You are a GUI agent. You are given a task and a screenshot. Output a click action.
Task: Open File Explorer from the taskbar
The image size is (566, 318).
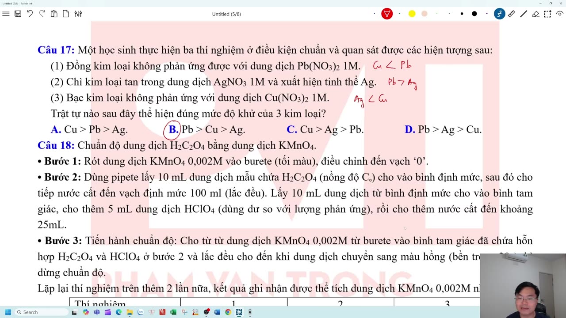tap(130, 312)
